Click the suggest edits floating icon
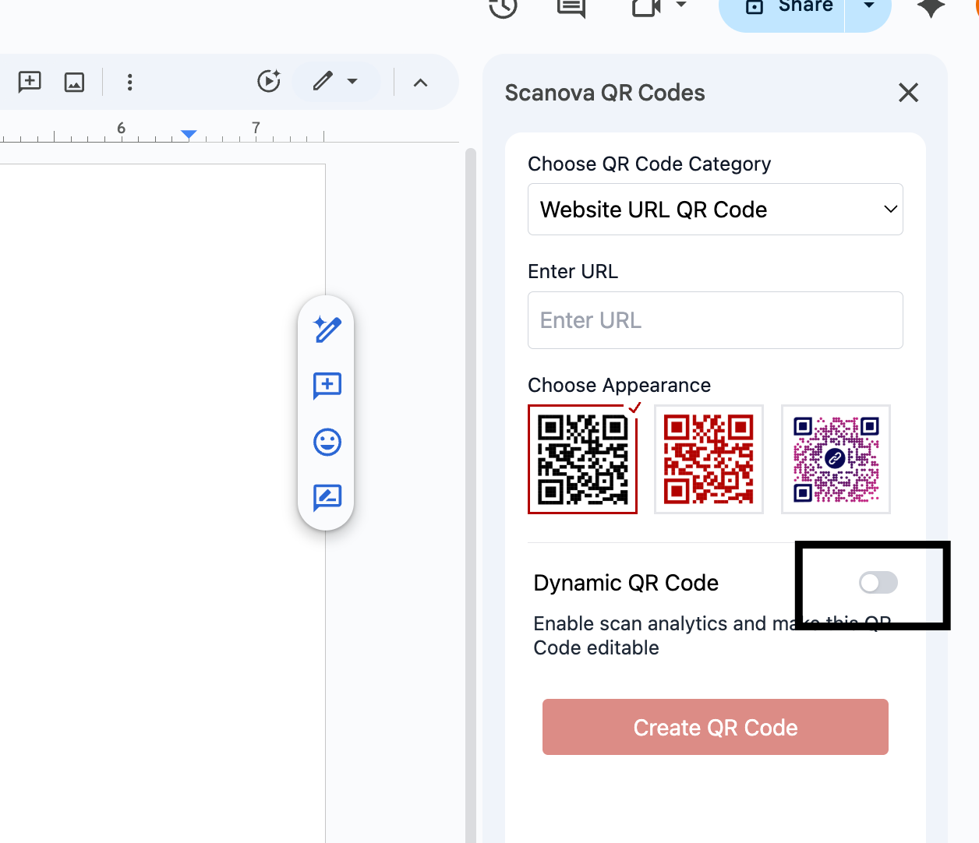This screenshot has width=979, height=843. [327, 497]
